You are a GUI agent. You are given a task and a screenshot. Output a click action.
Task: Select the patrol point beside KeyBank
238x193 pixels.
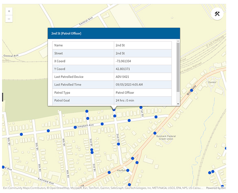pyautogui.click(x=128, y=171)
